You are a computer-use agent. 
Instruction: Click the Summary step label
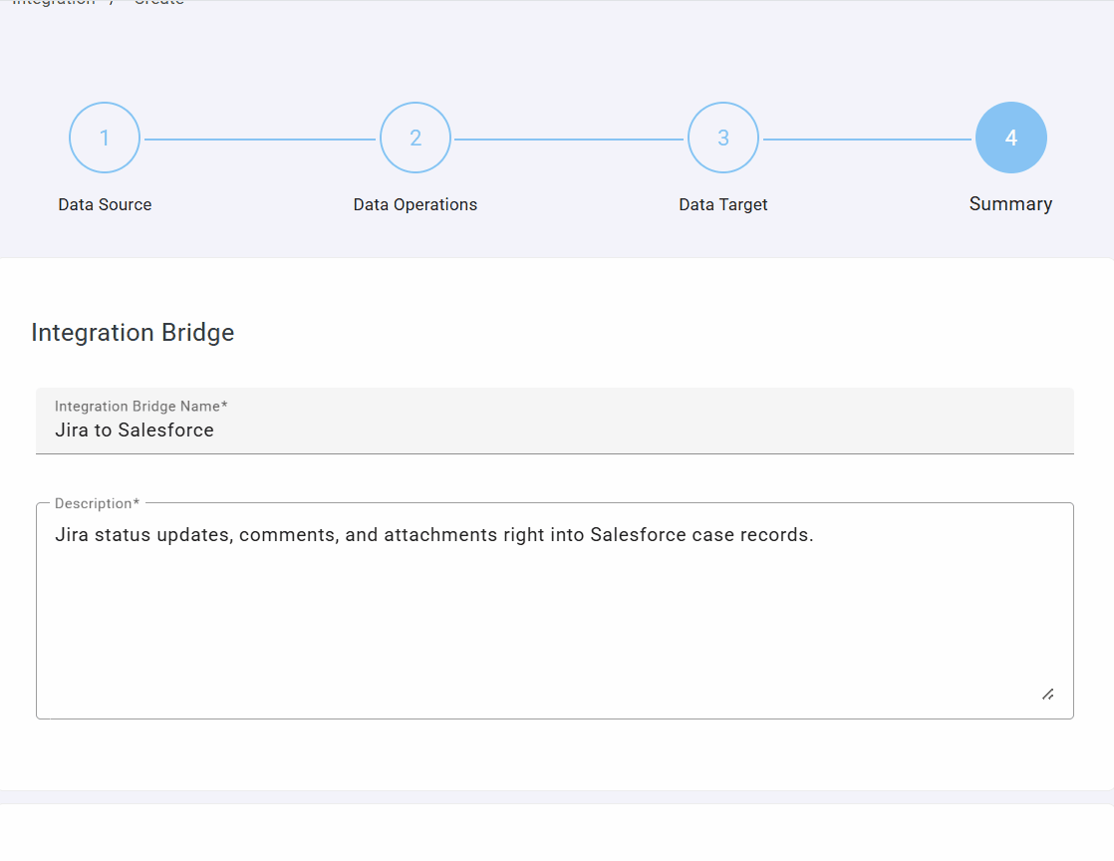point(1010,204)
